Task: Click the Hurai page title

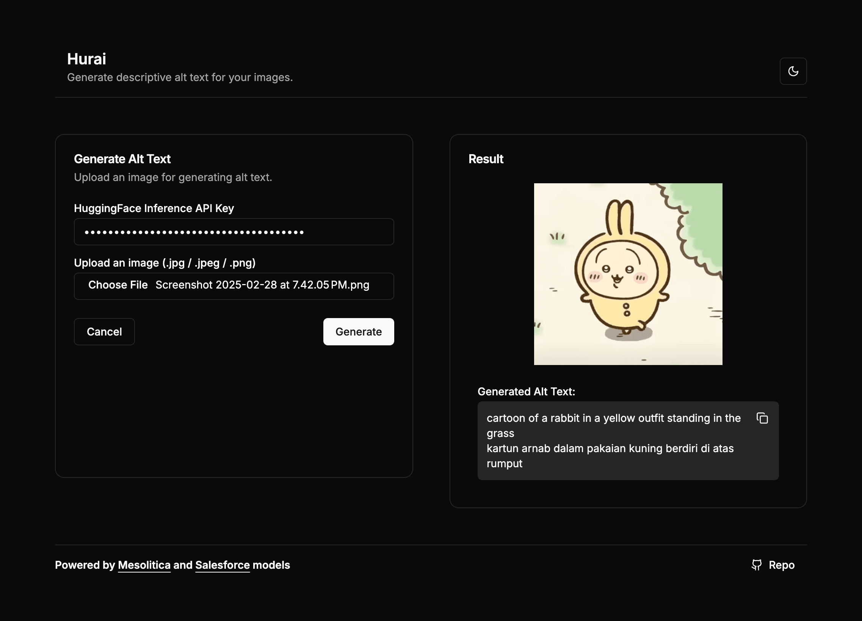Action: (86, 58)
